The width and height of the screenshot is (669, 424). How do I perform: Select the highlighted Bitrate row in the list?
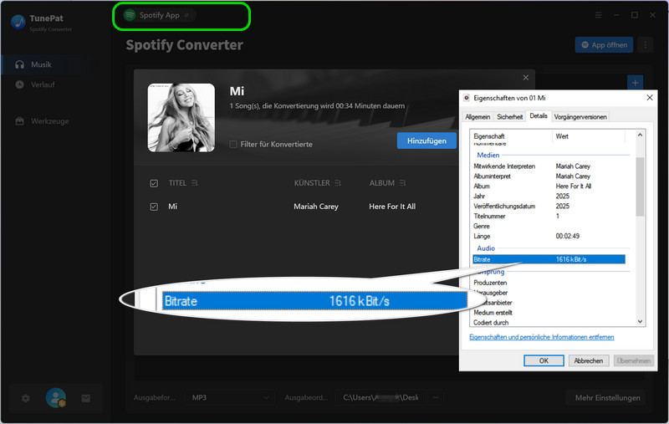point(549,259)
